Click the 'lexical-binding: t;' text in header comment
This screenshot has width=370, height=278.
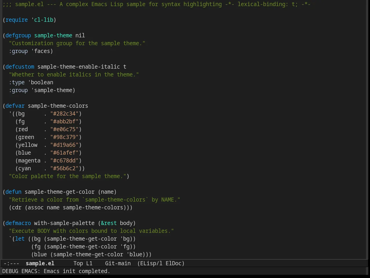[x=268, y=4]
